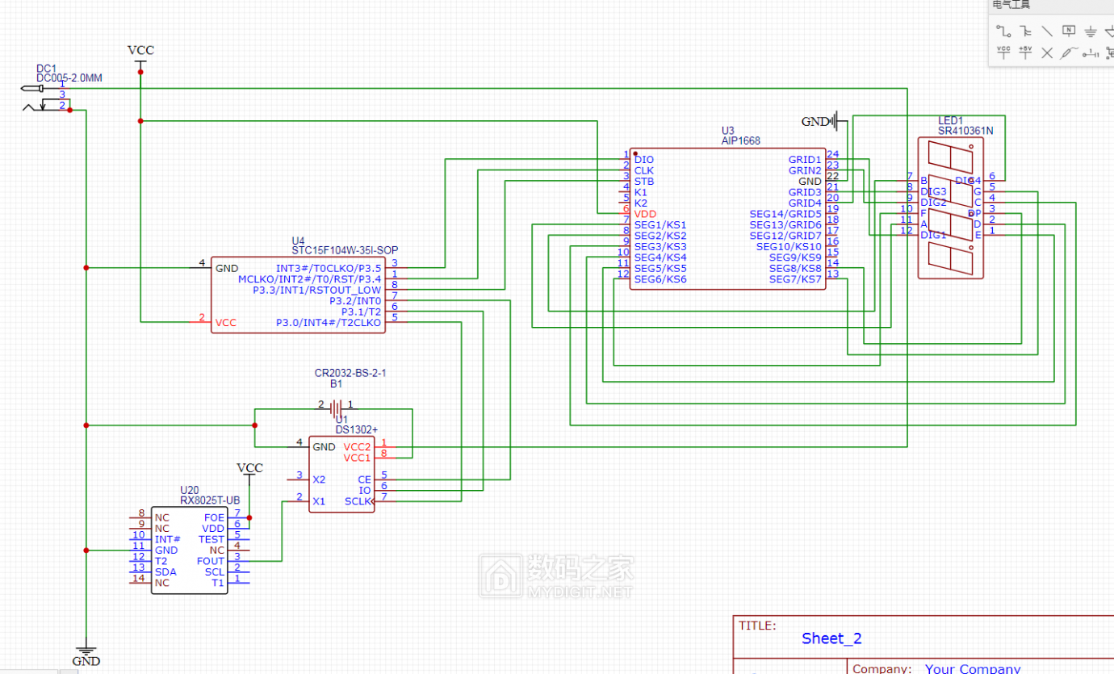
Task: Place a +5V power net flag
Action: coord(1025,52)
